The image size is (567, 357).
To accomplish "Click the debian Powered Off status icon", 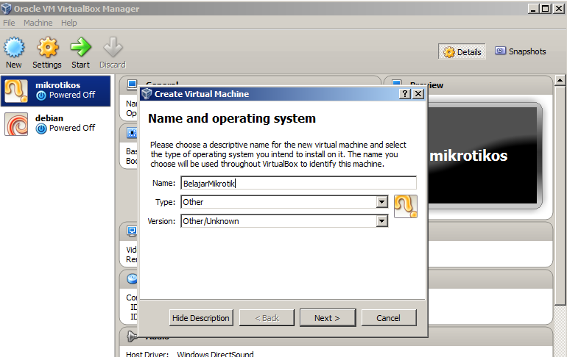I will click(x=41, y=129).
